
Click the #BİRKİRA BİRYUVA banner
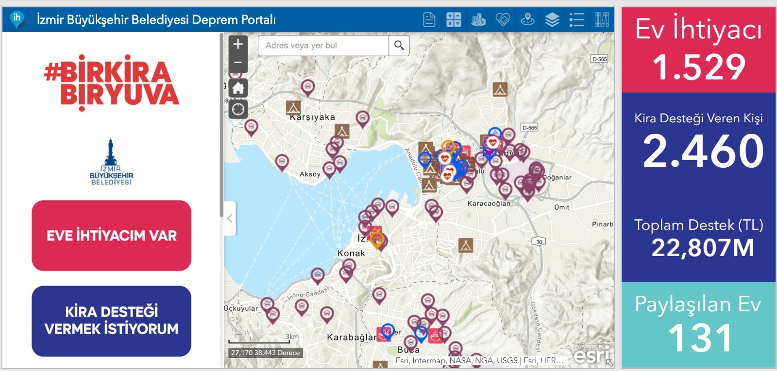[112, 83]
